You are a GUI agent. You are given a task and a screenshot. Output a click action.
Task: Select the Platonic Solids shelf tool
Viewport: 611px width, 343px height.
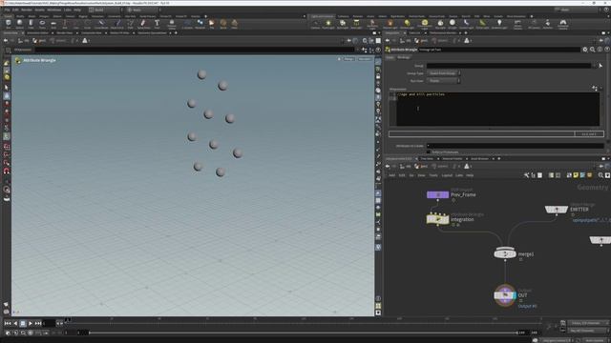click(172, 24)
